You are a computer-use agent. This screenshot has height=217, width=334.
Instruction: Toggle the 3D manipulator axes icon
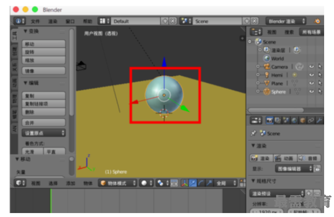point(184,183)
